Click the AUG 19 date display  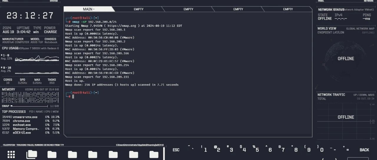8,32
